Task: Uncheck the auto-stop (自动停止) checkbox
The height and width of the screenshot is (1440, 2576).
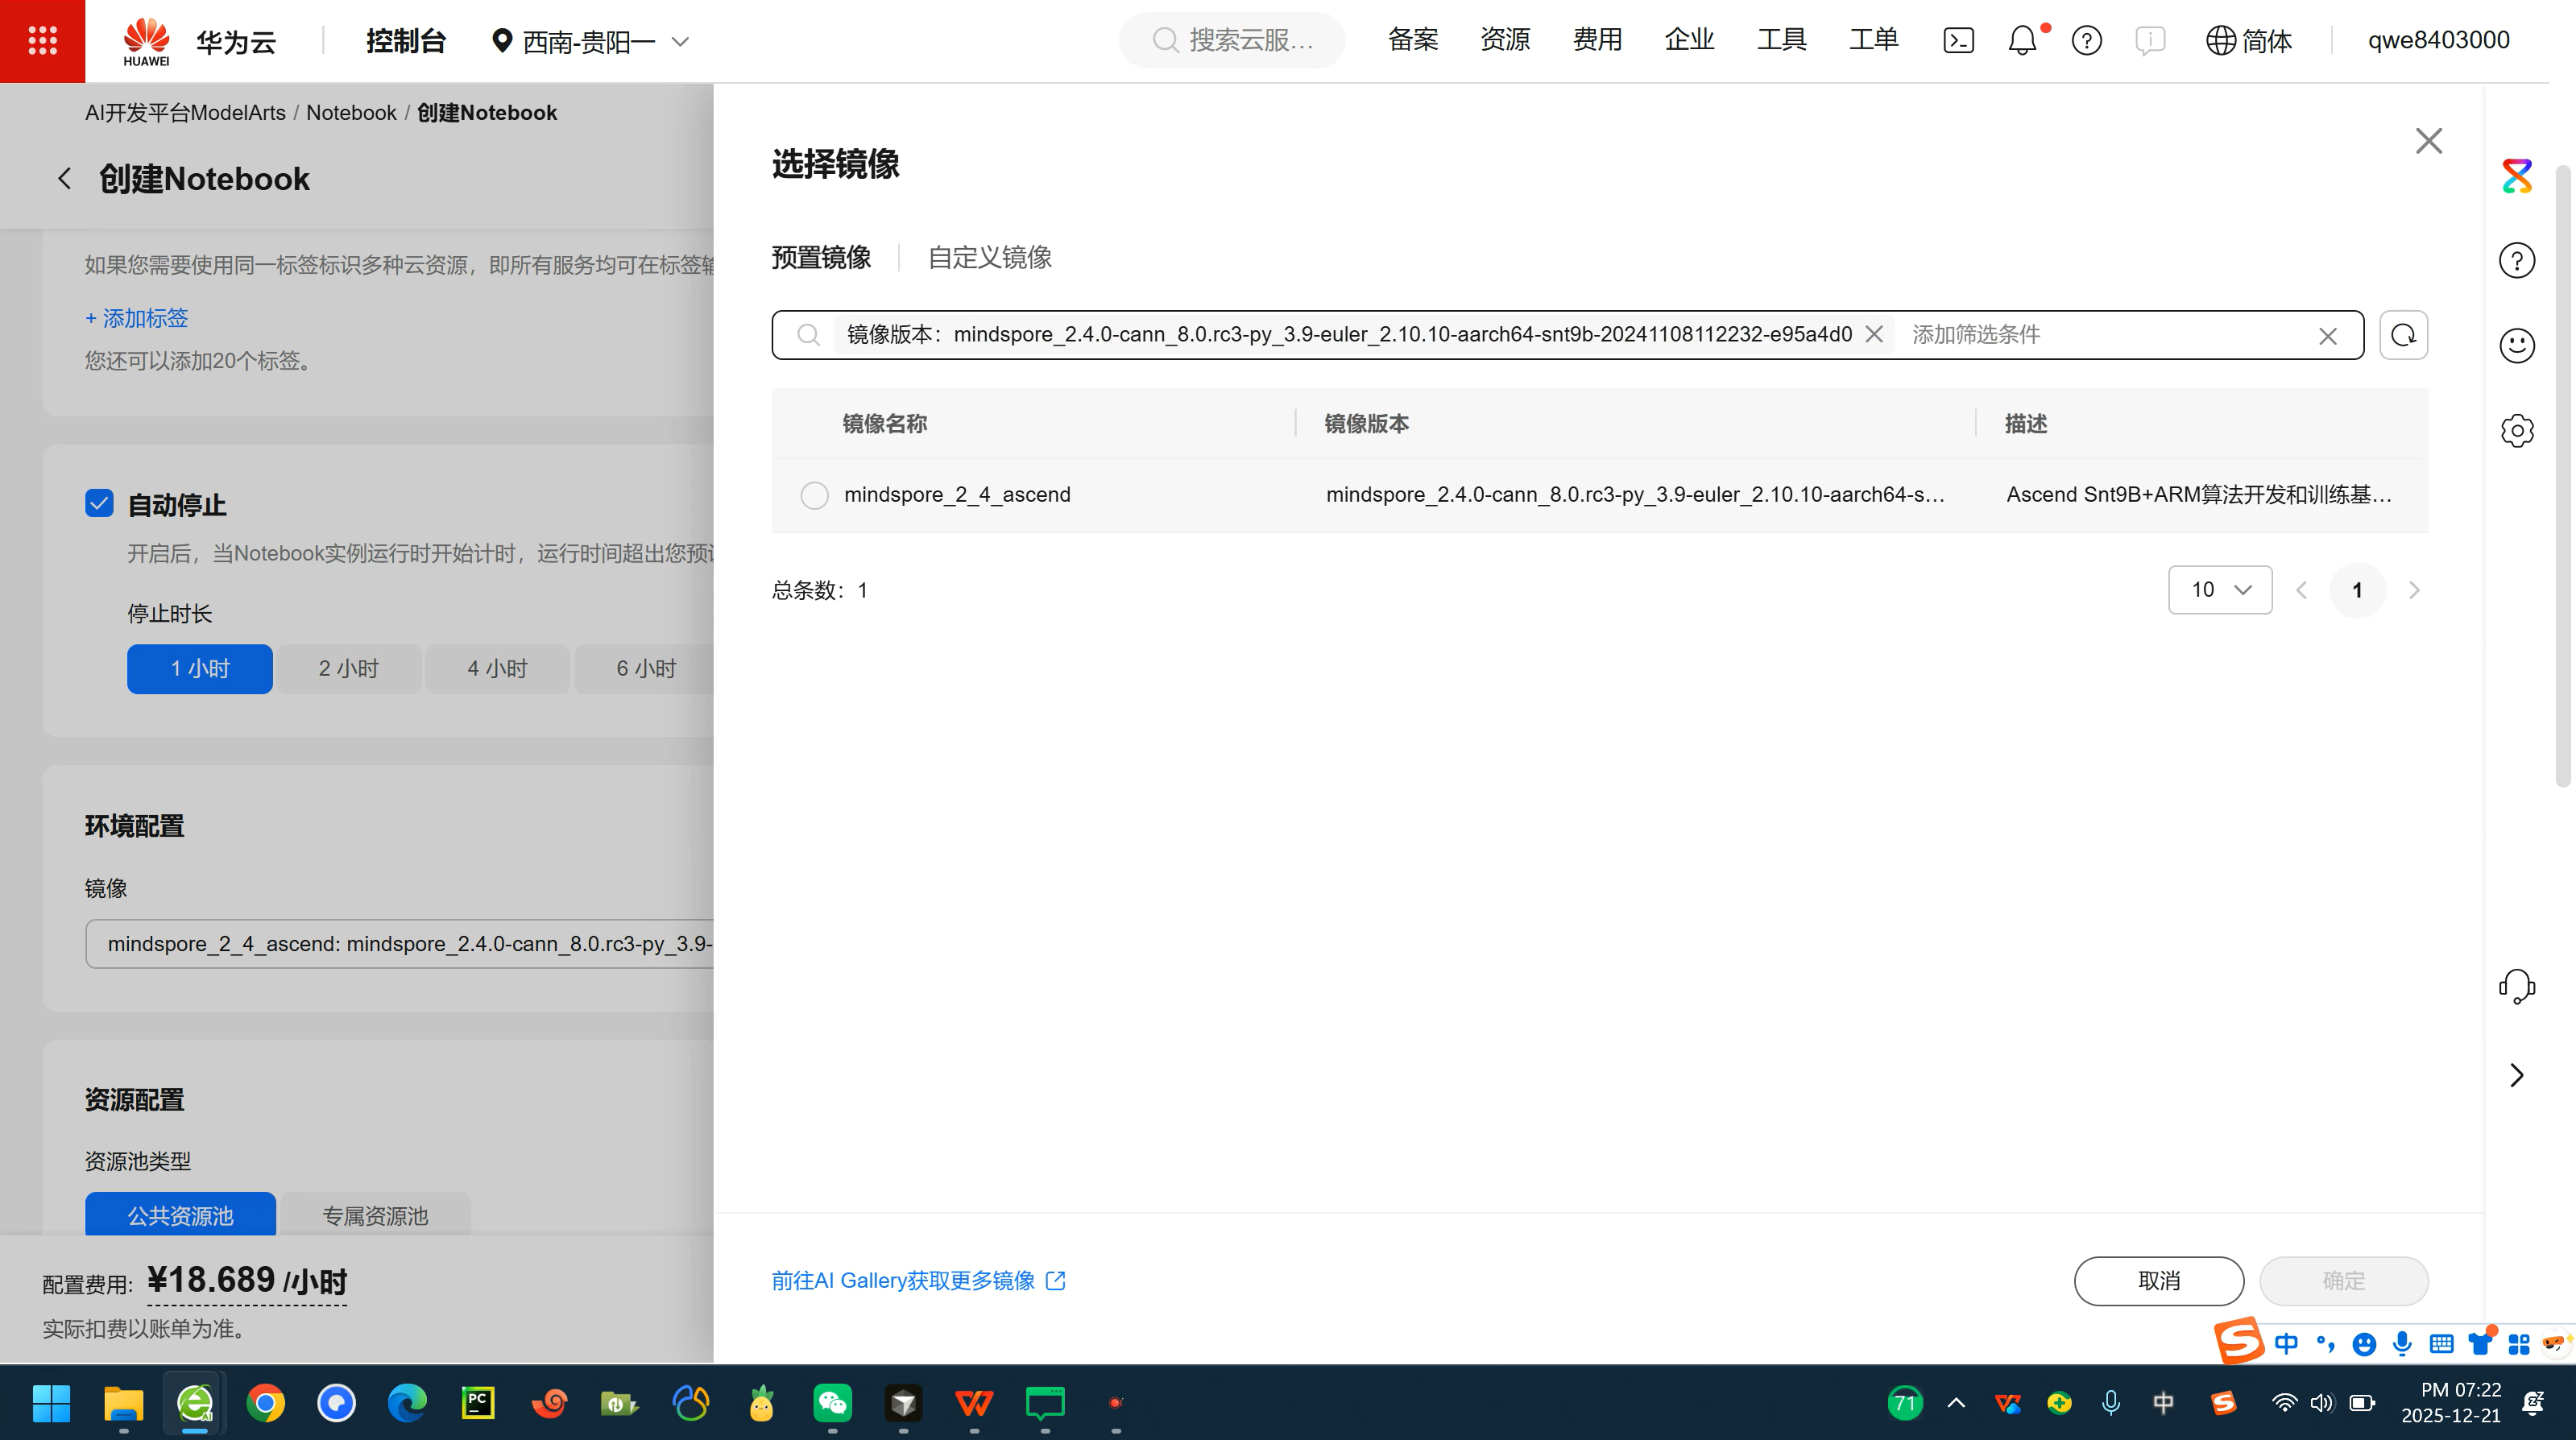Action: point(99,503)
